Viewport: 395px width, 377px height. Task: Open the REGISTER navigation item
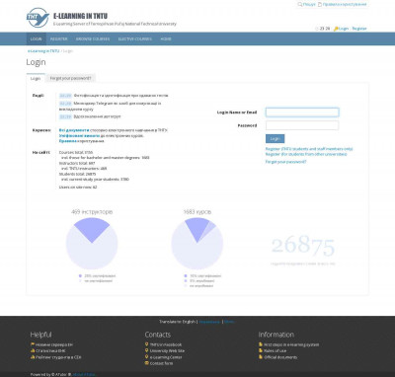[x=59, y=38]
